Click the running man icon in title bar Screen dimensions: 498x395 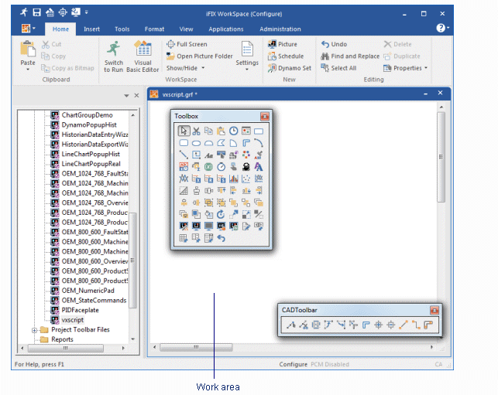[x=24, y=12]
